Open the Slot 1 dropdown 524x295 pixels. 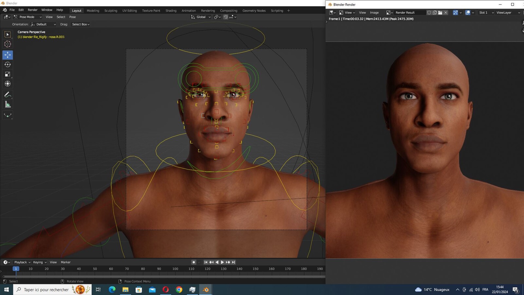[486, 12]
